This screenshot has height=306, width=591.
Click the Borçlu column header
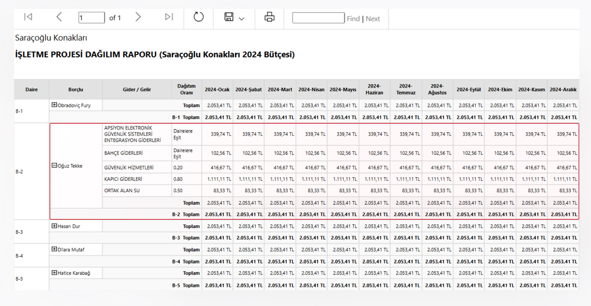[x=76, y=89]
